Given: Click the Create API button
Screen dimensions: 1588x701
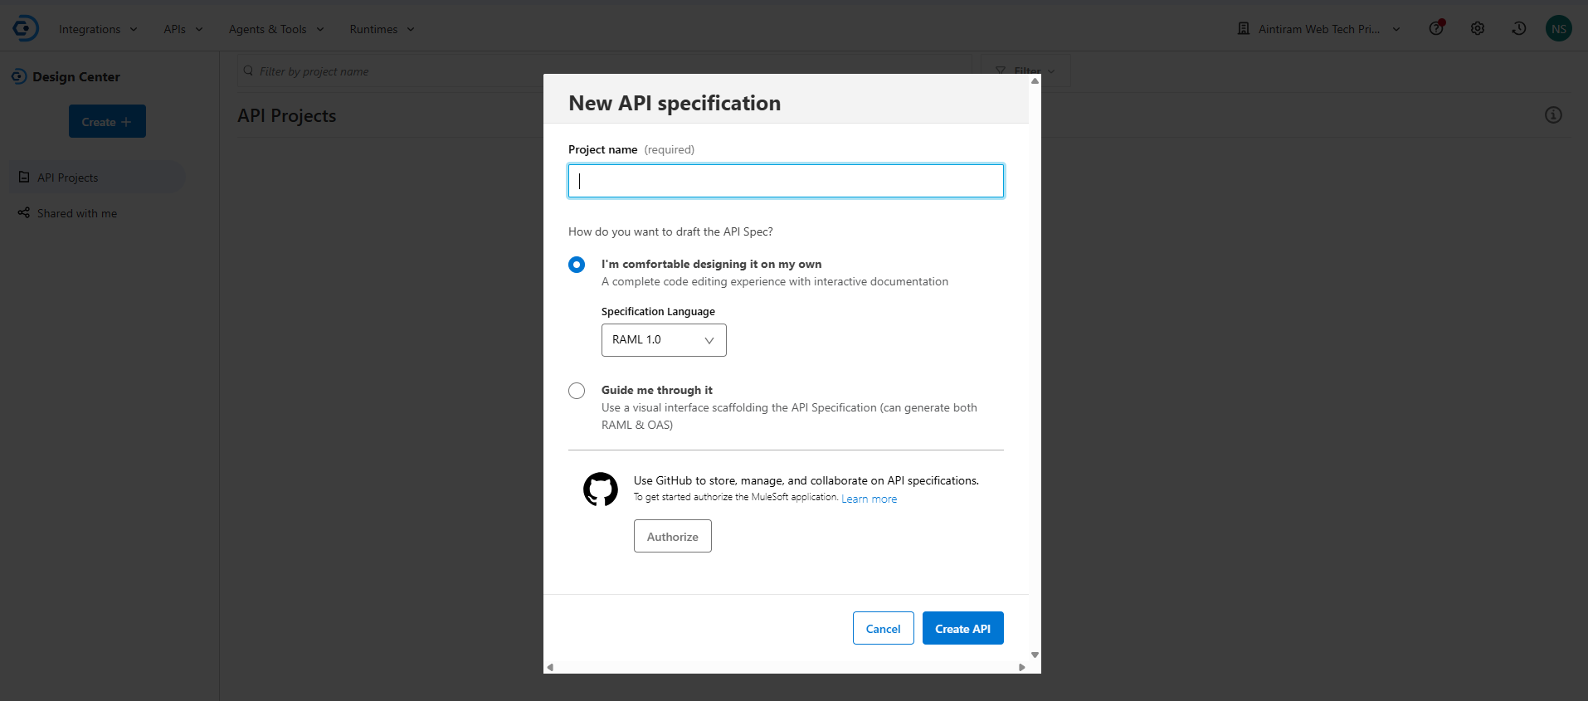Looking at the screenshot, I should (962, 629).
